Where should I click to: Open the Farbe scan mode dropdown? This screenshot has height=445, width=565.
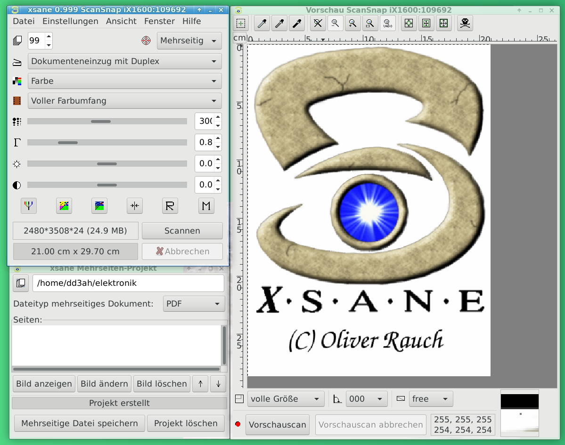click(125, 81)
